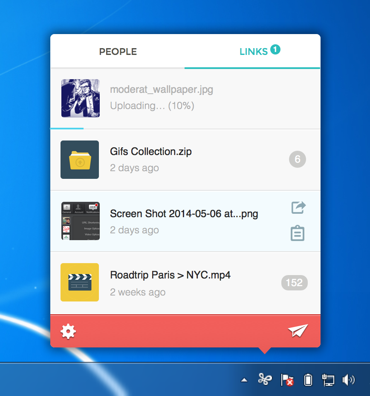The height and width of the screenshot is (396, 370).
Task: Click '2 weeks ago' under Roadtrip Paris
Action: (x=138, y=292)
